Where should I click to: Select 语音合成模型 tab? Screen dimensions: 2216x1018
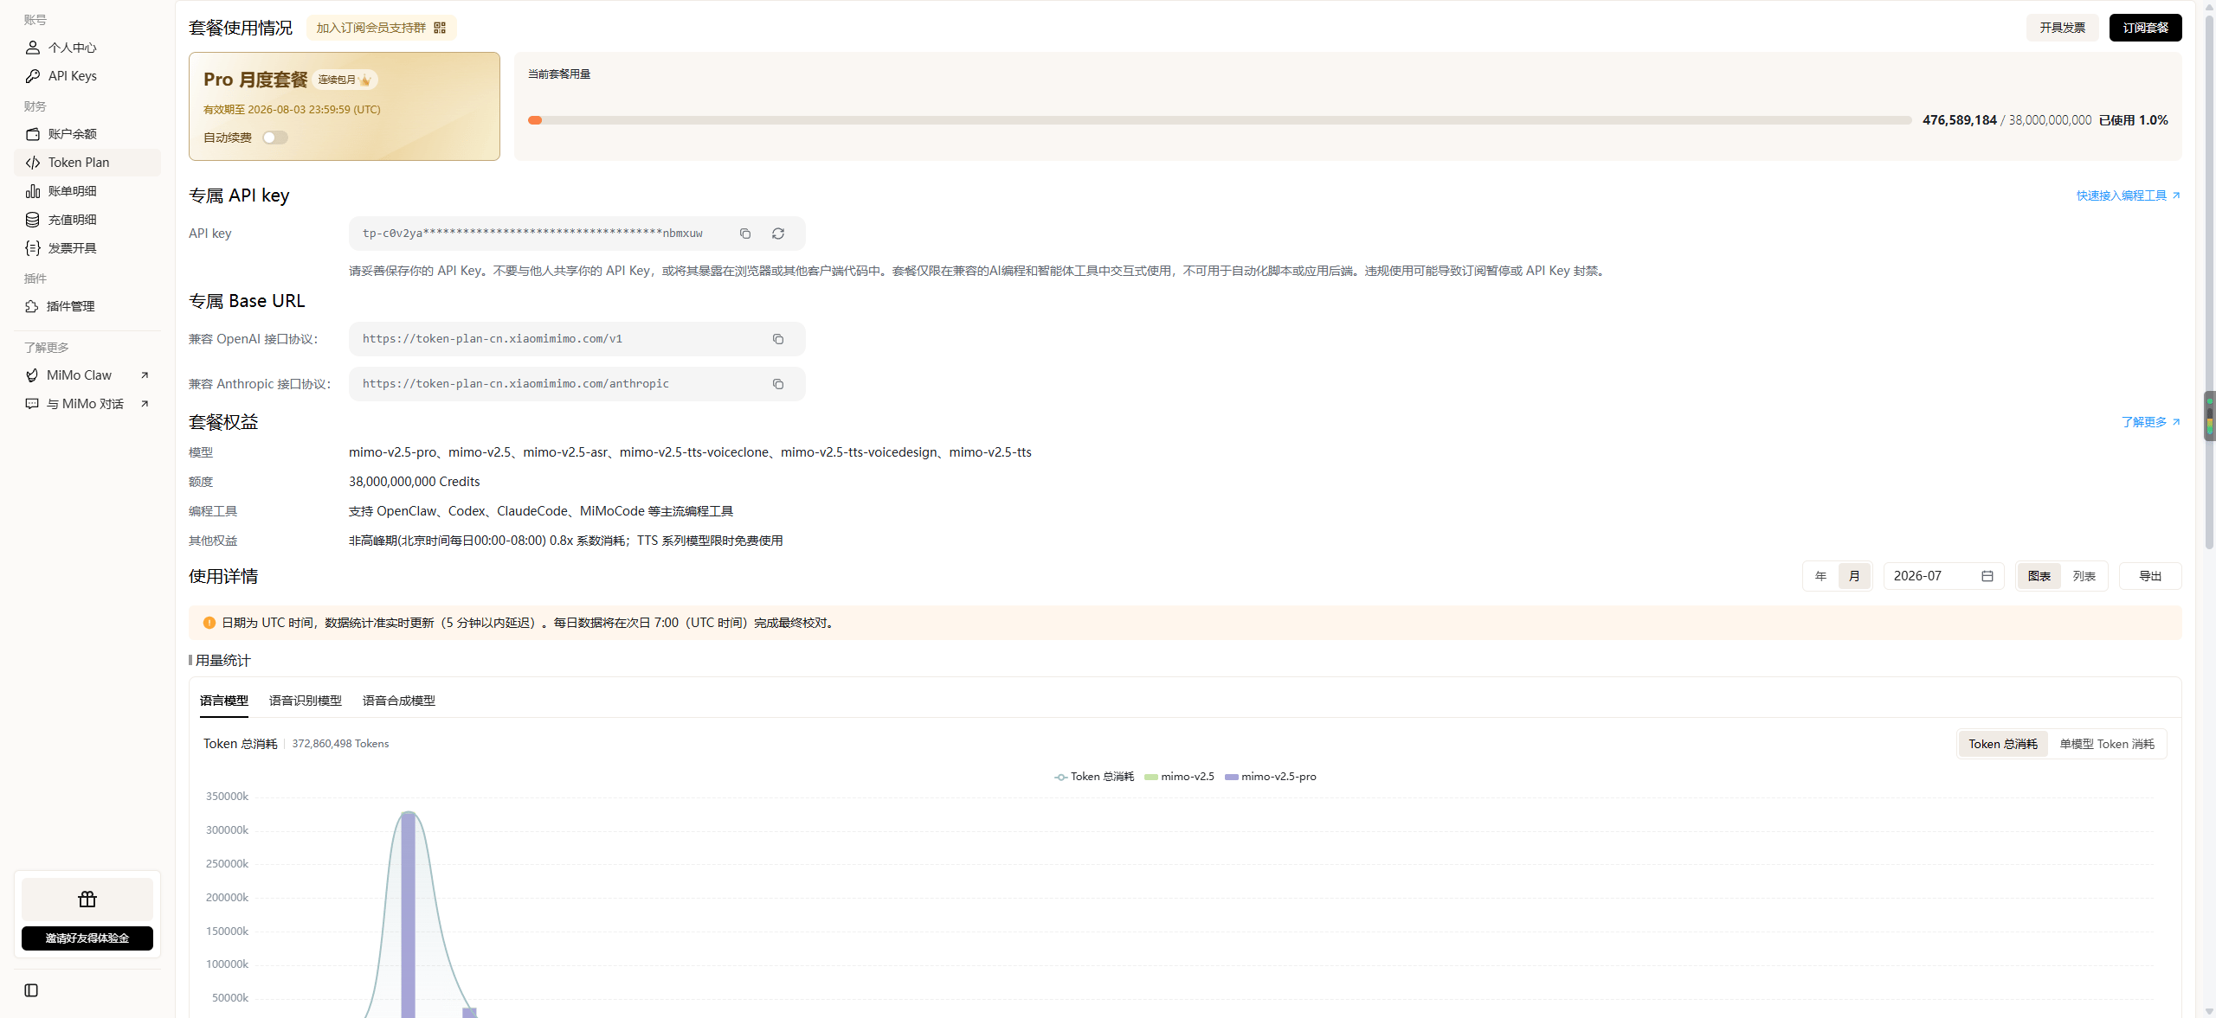pos(399,701)
